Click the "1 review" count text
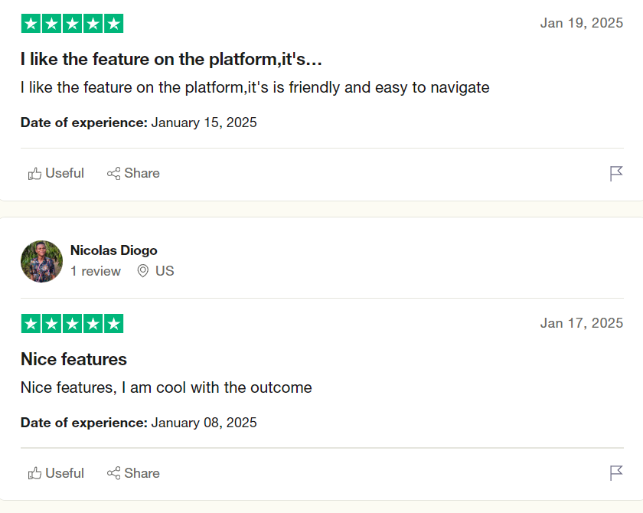The width and height of the screenshot is (643, 513). 96,271
